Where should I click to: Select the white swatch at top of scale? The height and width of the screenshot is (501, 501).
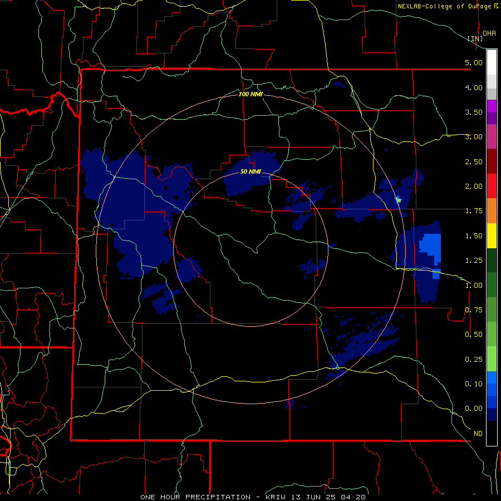point(492,62)
